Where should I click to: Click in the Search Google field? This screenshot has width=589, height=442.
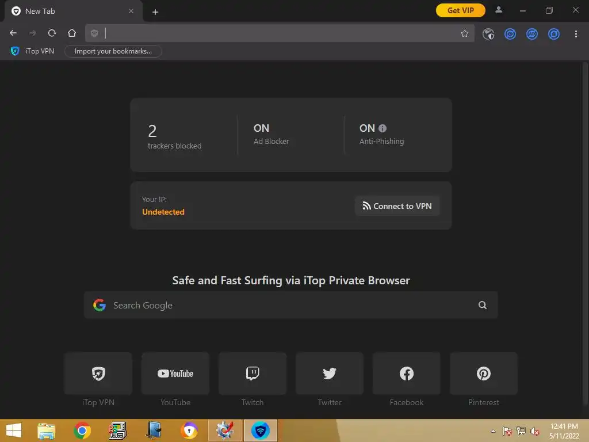coord(290,305)
